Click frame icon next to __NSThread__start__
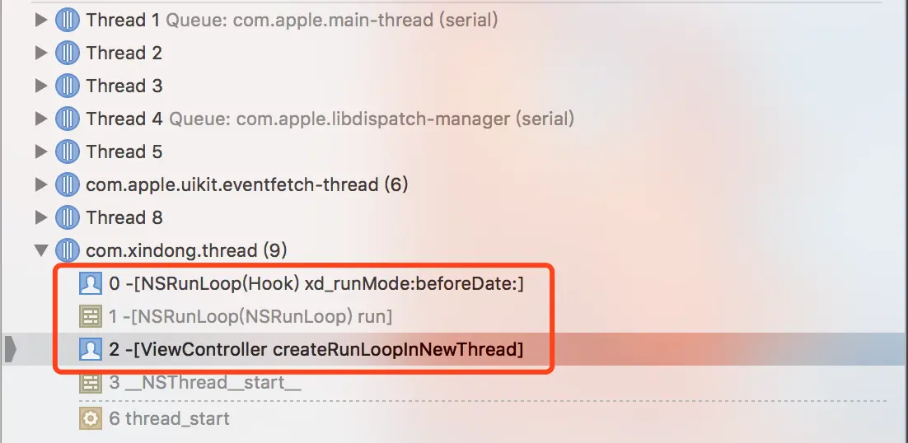The width and height of the screenshot is (908, 443). point(91,383)
